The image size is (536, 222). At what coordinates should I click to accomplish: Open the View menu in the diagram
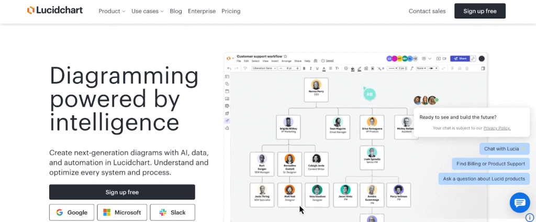point(265,61)
